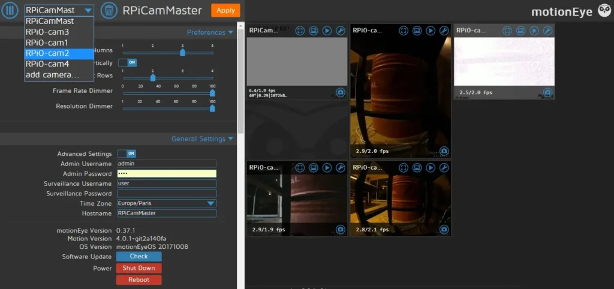The image size is (614, 289).
Task: Focus the Hostname field
Action: [167, 213]
